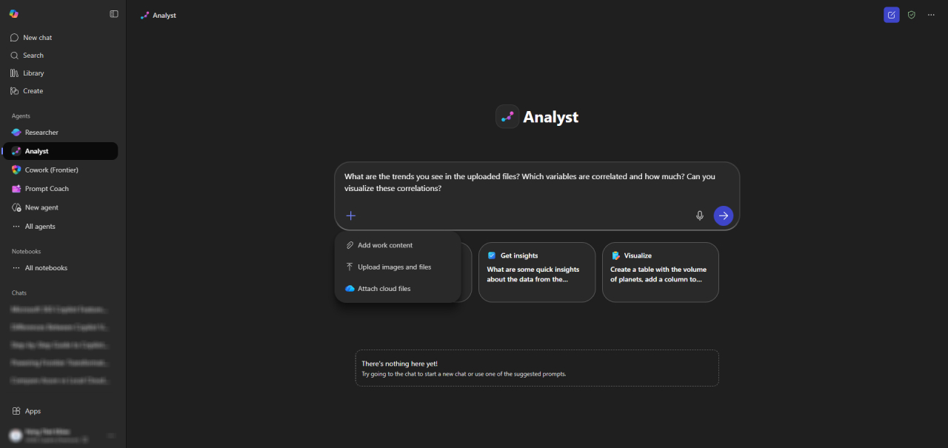Click the purple new chat compose icon
The width and height of the screenshot is (948, 448).
(x=891, y=15)
